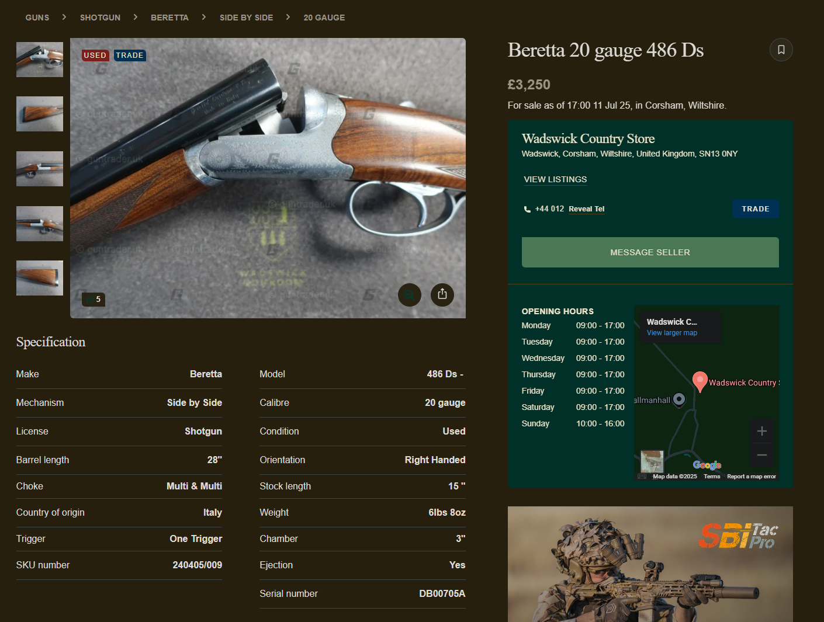The width and height of the screenshot is (824, 622).
Task: Click the Trade badge in seller card
Action: [x=756, y=209]
